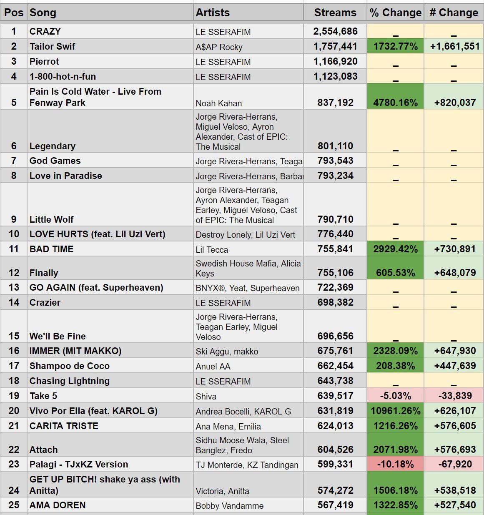The height and width of the screenshot is (515, 484).
Task: Select Pain Is Cold Water song cell
Action: 110,97
